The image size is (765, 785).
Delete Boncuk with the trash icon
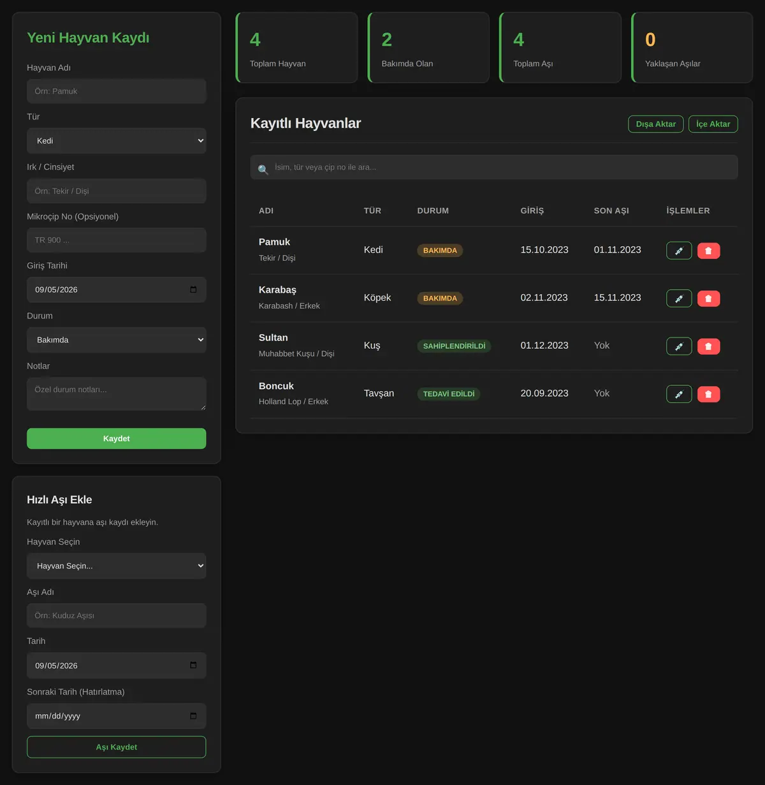tap(708, 394)
